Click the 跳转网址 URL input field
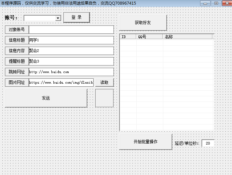The height and width of the screenshot is (175, 232). click(x=71, y=72)
